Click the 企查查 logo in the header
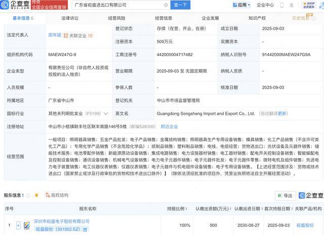This screenshot has width=324, height=235. pos(15,5)
